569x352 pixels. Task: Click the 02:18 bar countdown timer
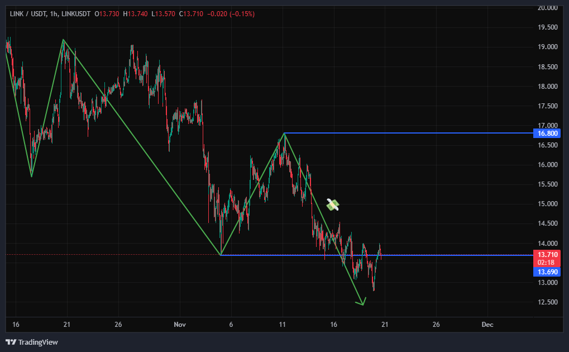(x=547, y=263)
